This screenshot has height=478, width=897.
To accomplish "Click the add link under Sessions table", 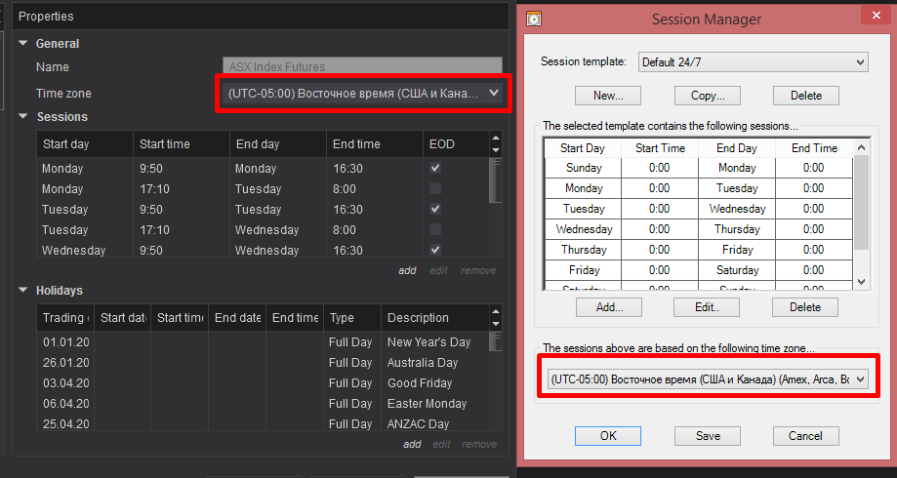I will coord(407,270).
